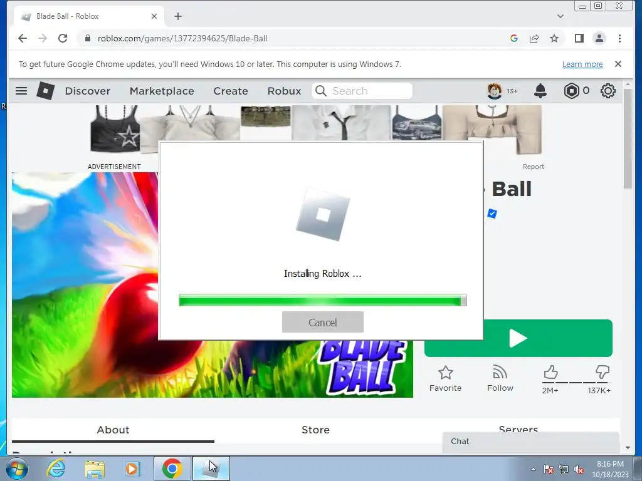Click page scrollbar up arrow
This screenshot has height=481, width=642.
pyautogui.click(x=628, y=84)
